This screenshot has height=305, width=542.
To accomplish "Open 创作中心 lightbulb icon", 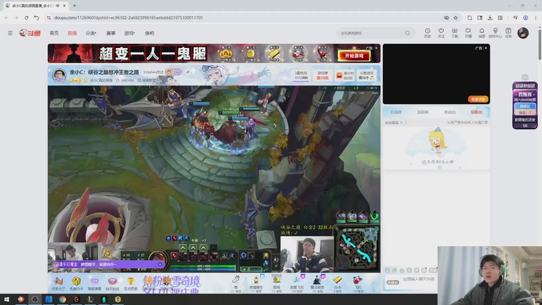I will (495, 33).
